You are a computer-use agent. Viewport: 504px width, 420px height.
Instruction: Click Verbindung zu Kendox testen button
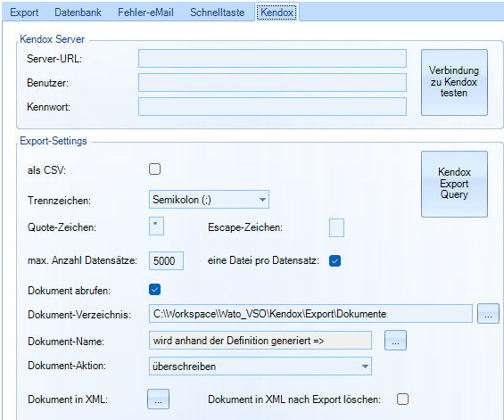pyautogui.click(x=454, y=82)
